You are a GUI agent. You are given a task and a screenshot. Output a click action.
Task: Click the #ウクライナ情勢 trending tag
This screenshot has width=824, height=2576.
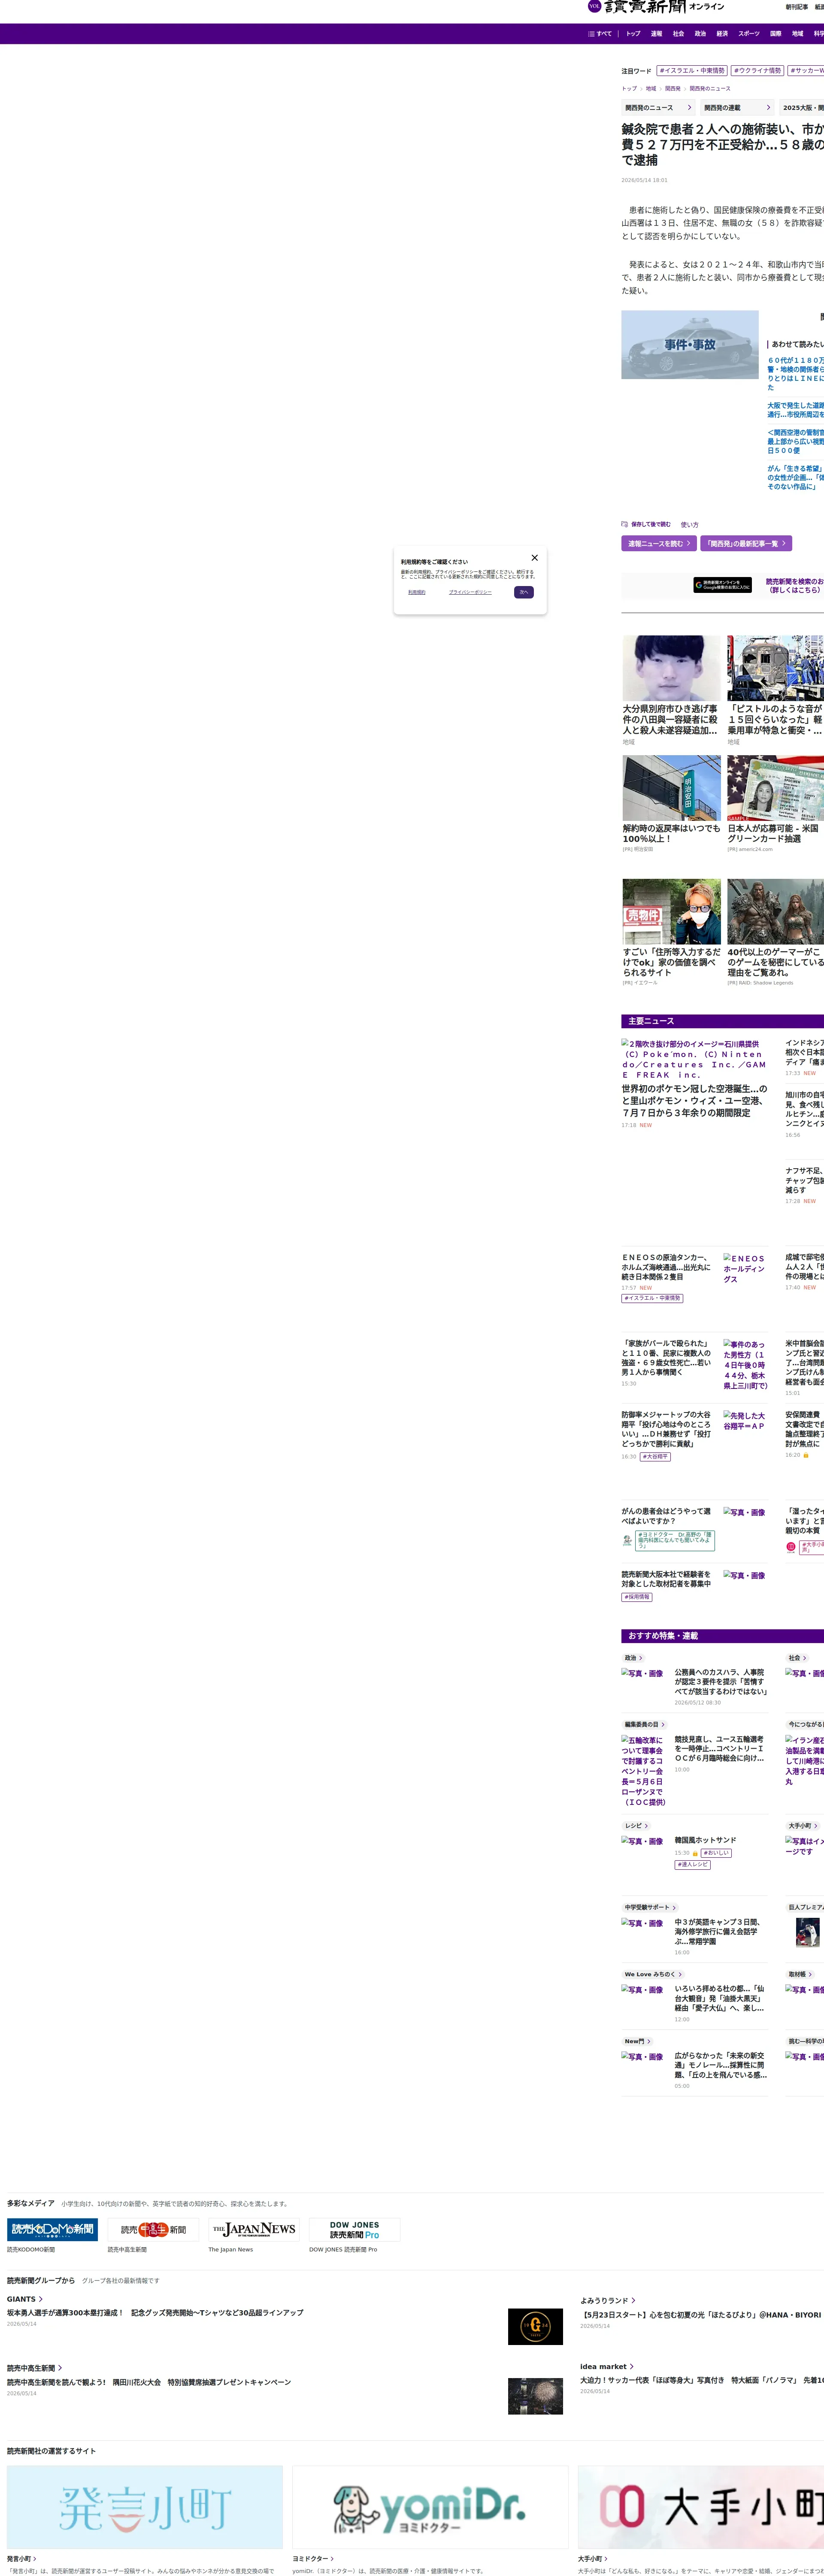click(757, 71)
